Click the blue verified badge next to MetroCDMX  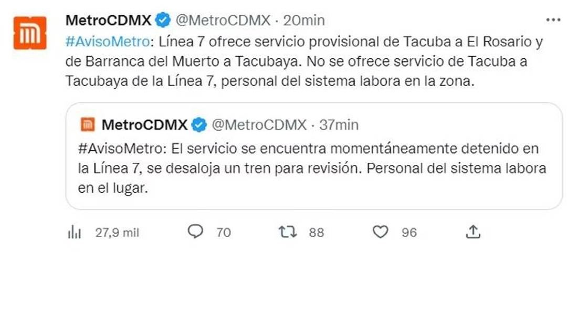pyautogui.click(x=164, y=20)
